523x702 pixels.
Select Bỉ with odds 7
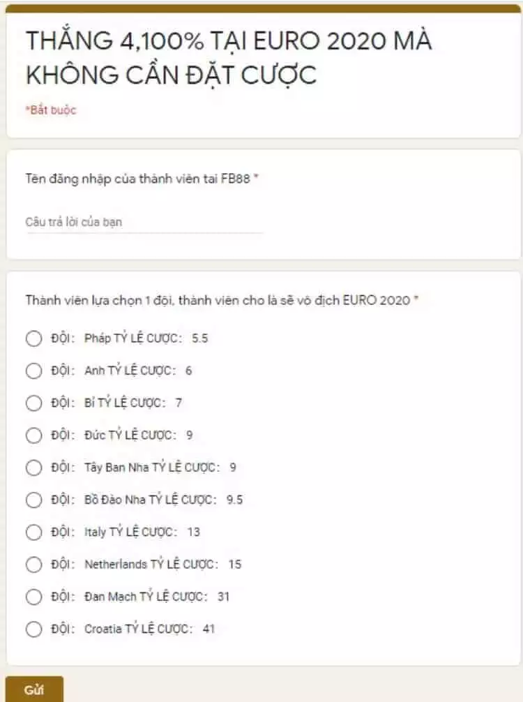(x=33, y=403)
